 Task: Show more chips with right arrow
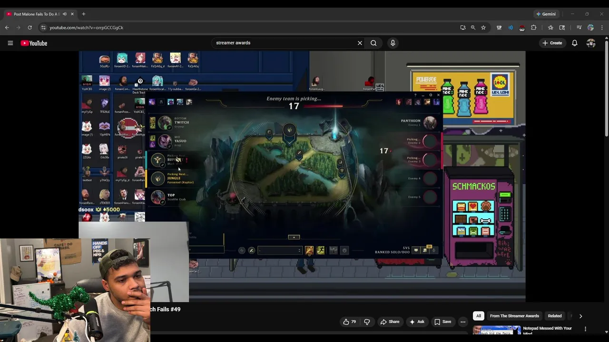tap(580, 316)
